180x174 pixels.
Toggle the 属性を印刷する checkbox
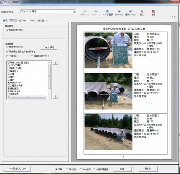tap(7, 47)
